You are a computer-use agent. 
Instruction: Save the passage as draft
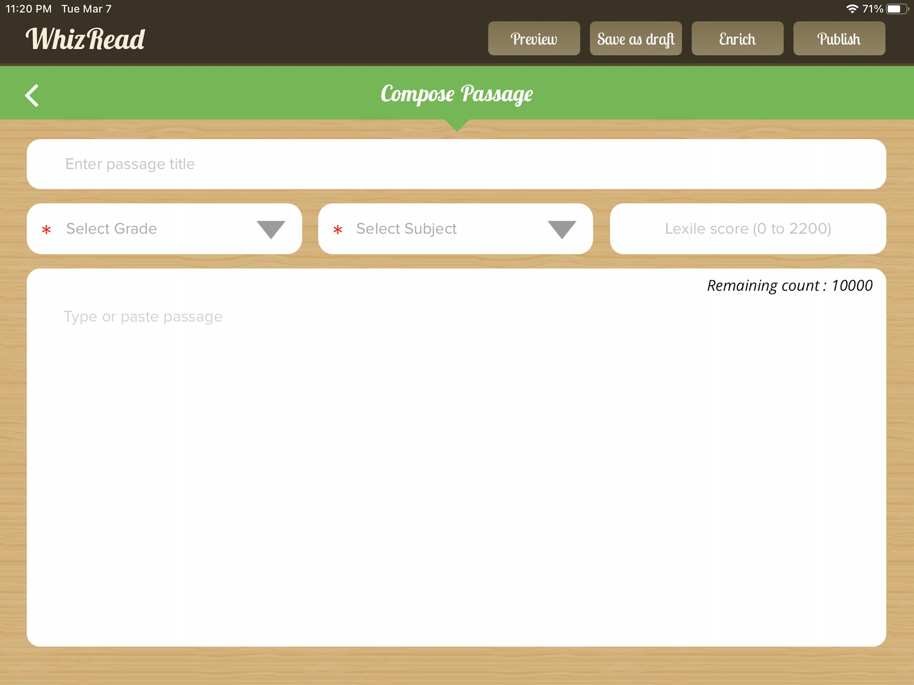click(x=636, y=38)
